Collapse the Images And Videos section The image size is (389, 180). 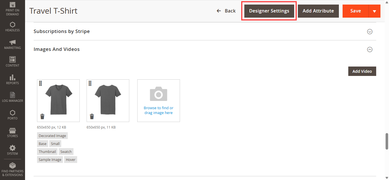click(370, 49)
